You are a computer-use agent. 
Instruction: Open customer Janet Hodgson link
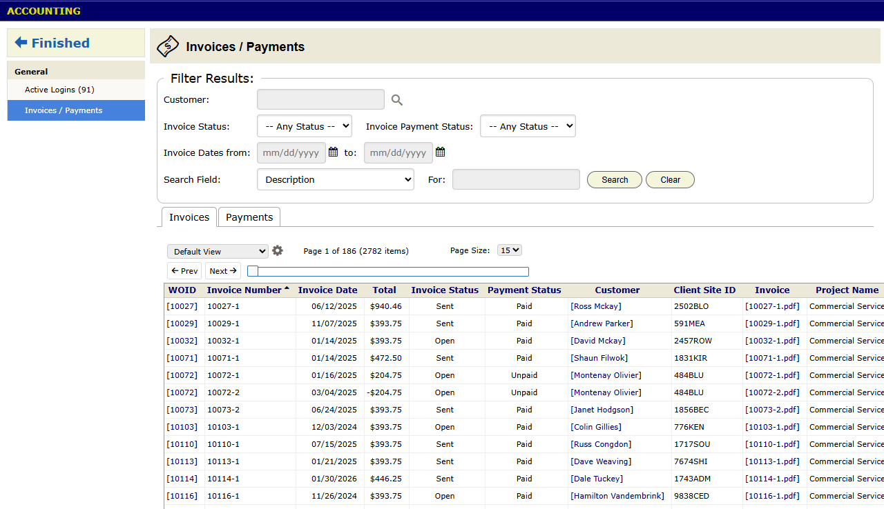602,410
